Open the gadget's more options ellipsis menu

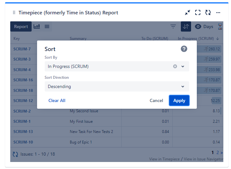(x=218, y=13)
